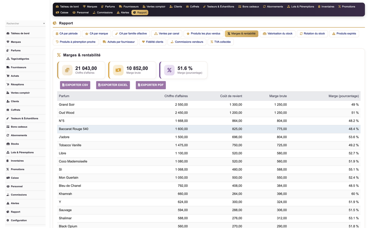The image size is (368, 228).
Task: Expand the Rechercher dropdown arrow
Action: pyautogui.click(x=44, y=24)
